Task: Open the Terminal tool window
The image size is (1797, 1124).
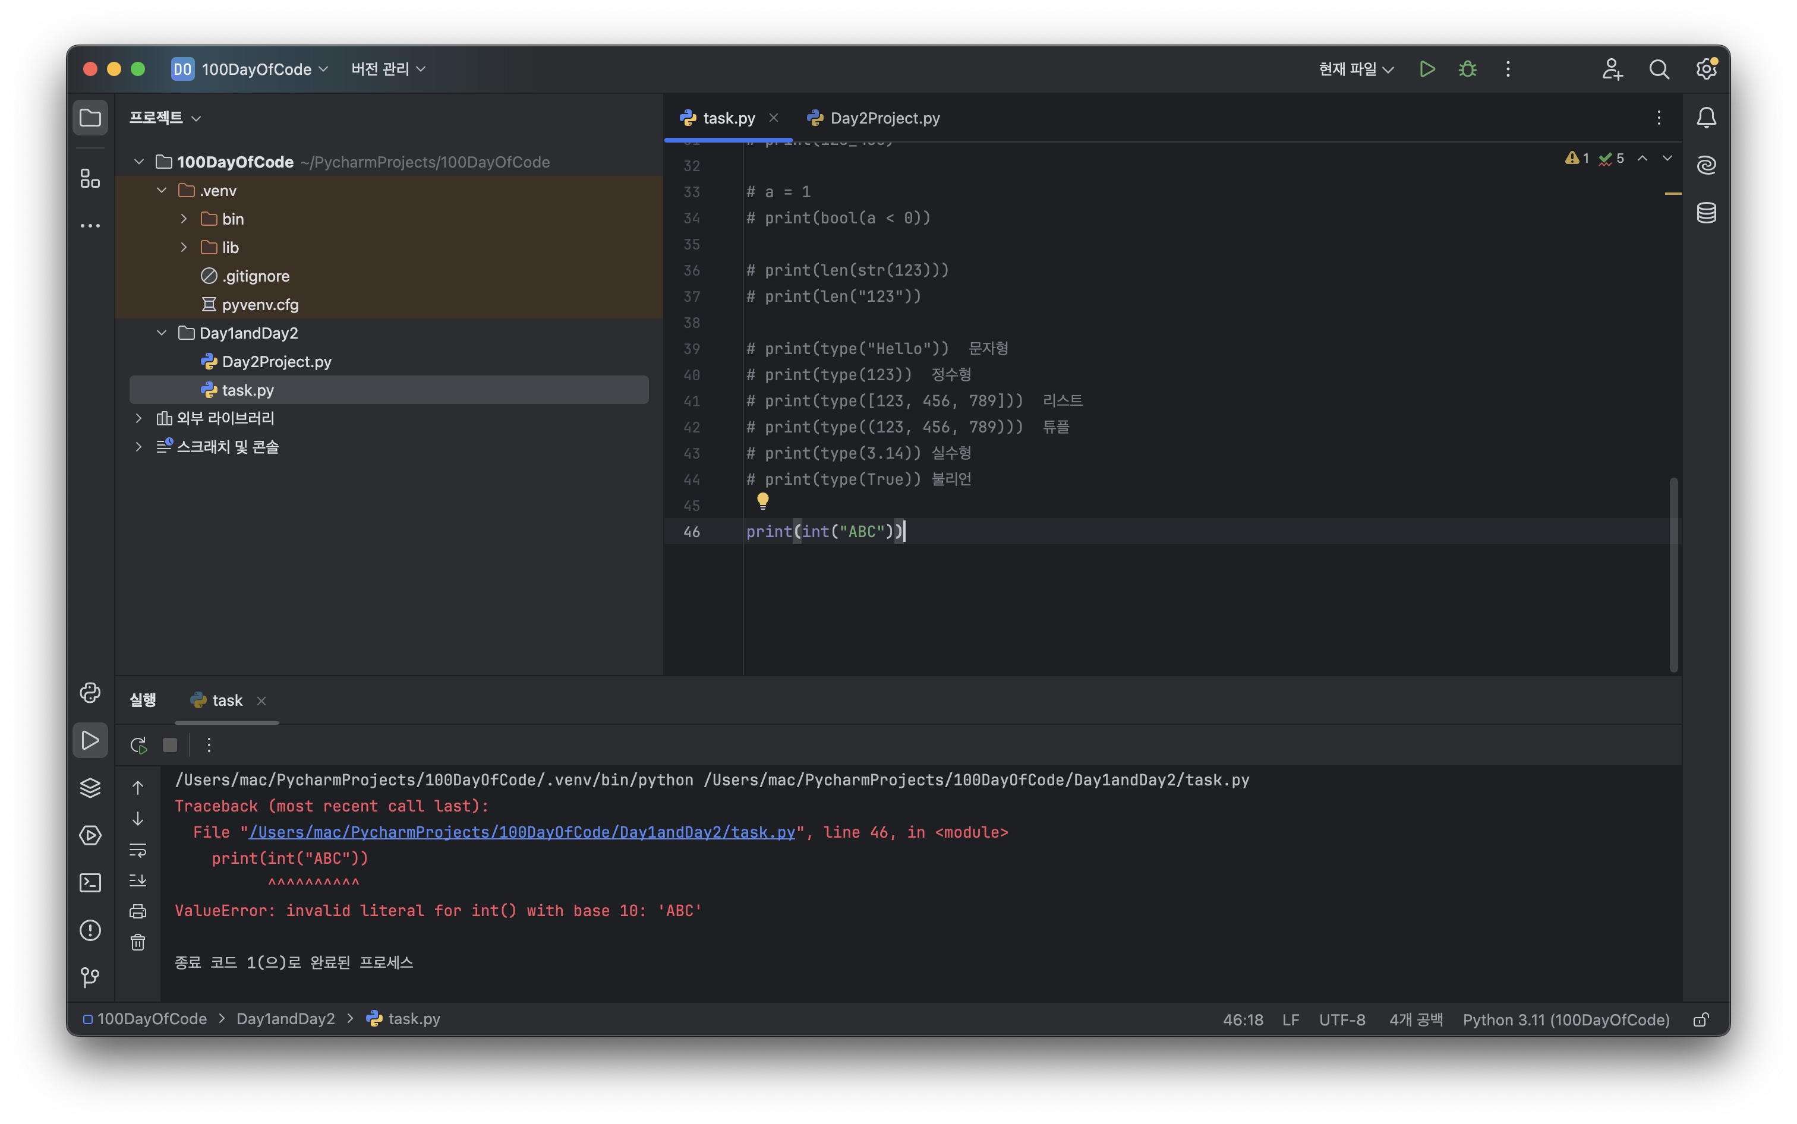Action: [90, 882]
